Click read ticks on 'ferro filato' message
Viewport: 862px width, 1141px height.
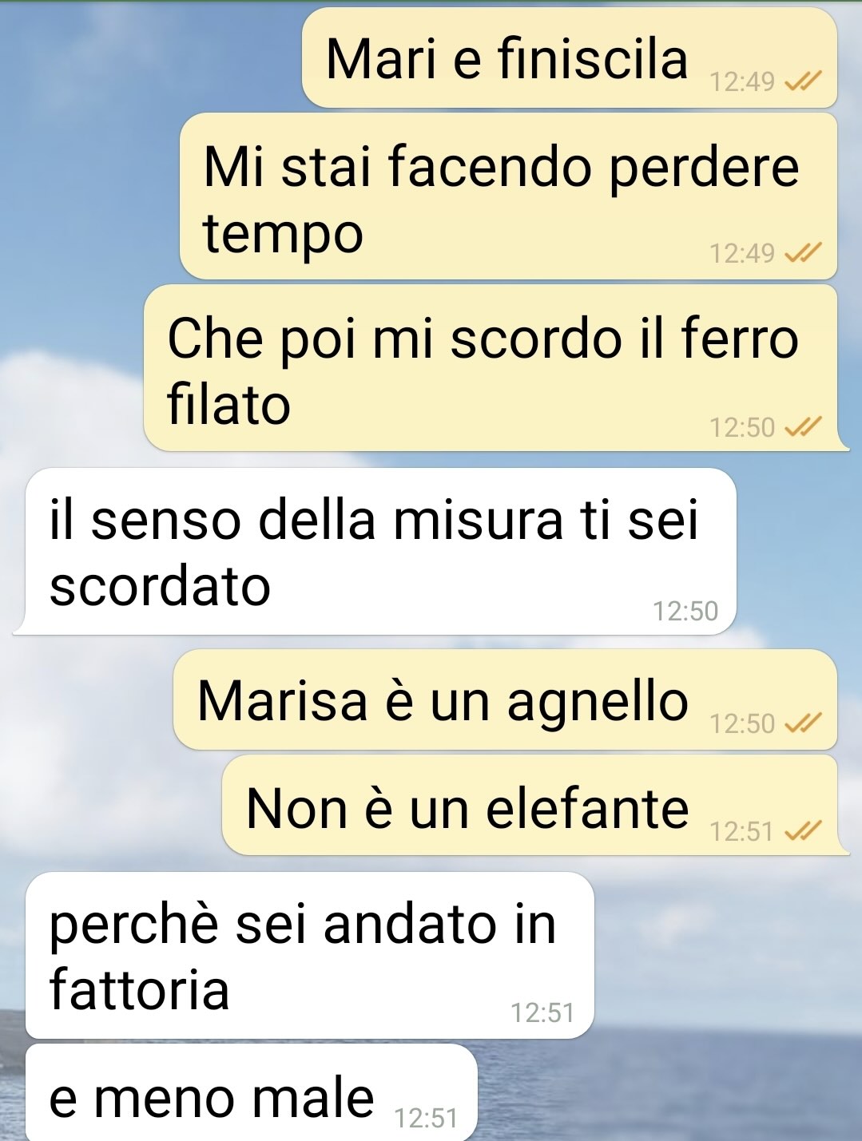pos(803,428)
